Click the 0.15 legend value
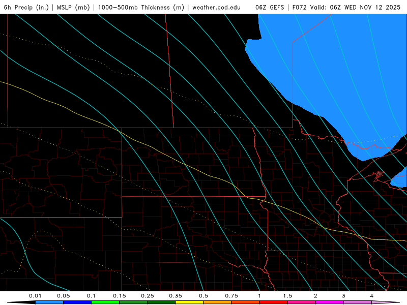This screenshot has height=305, width=407. point(120,296)
